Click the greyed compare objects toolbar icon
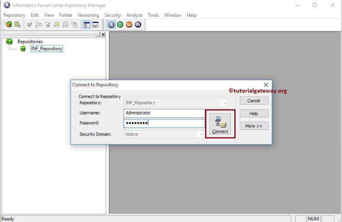Screen dimensions: 342x222 tap(38, 25)
